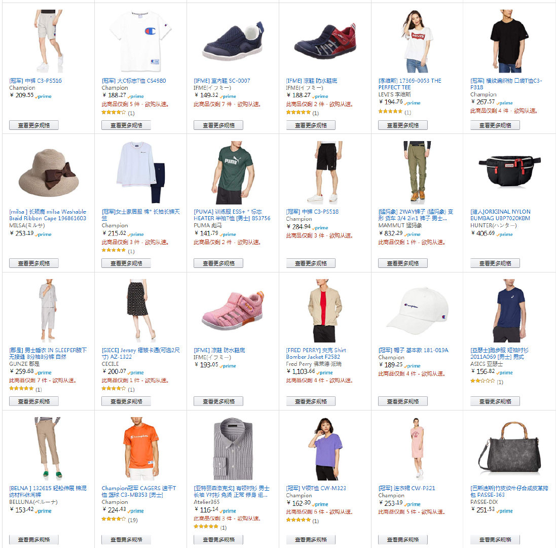
Task: Open the MAMMUT 2WAY pants title link
Action: [416, 215]
